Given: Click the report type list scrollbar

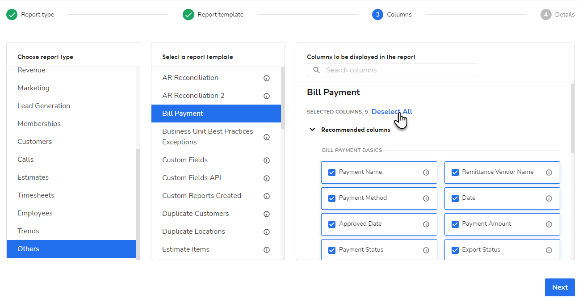Looking at the screenshot, I should click(138, 203).
